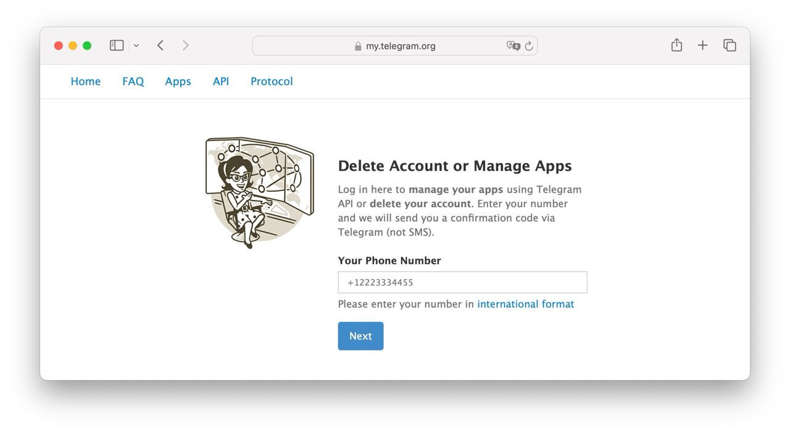Select the Home menu item
The image size is (790, 433).
(85, 81)
